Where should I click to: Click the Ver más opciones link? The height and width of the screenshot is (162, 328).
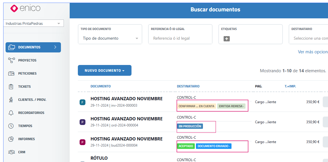tap(313, 52)
